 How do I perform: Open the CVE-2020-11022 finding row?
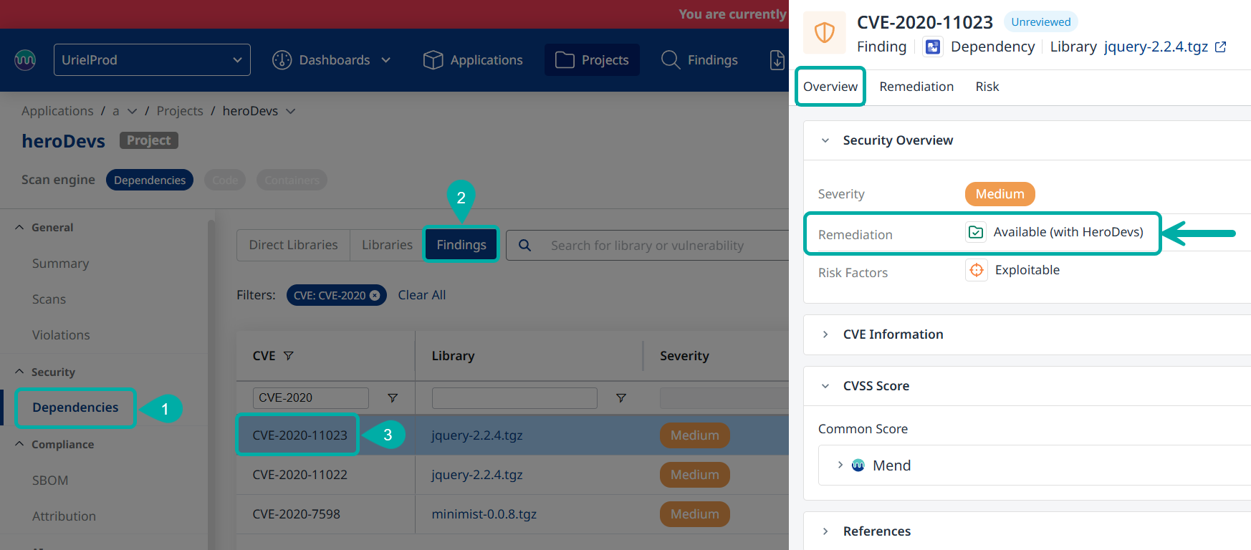point(299,475)
